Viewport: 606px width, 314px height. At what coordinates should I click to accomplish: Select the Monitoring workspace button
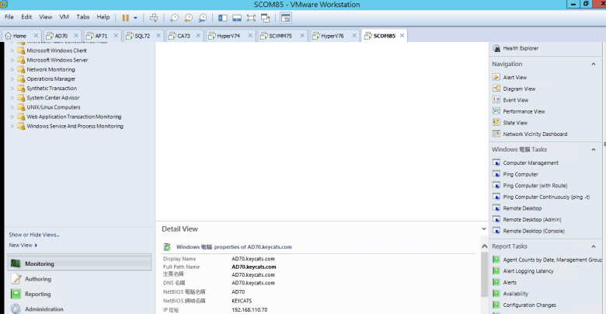point(39,263)
